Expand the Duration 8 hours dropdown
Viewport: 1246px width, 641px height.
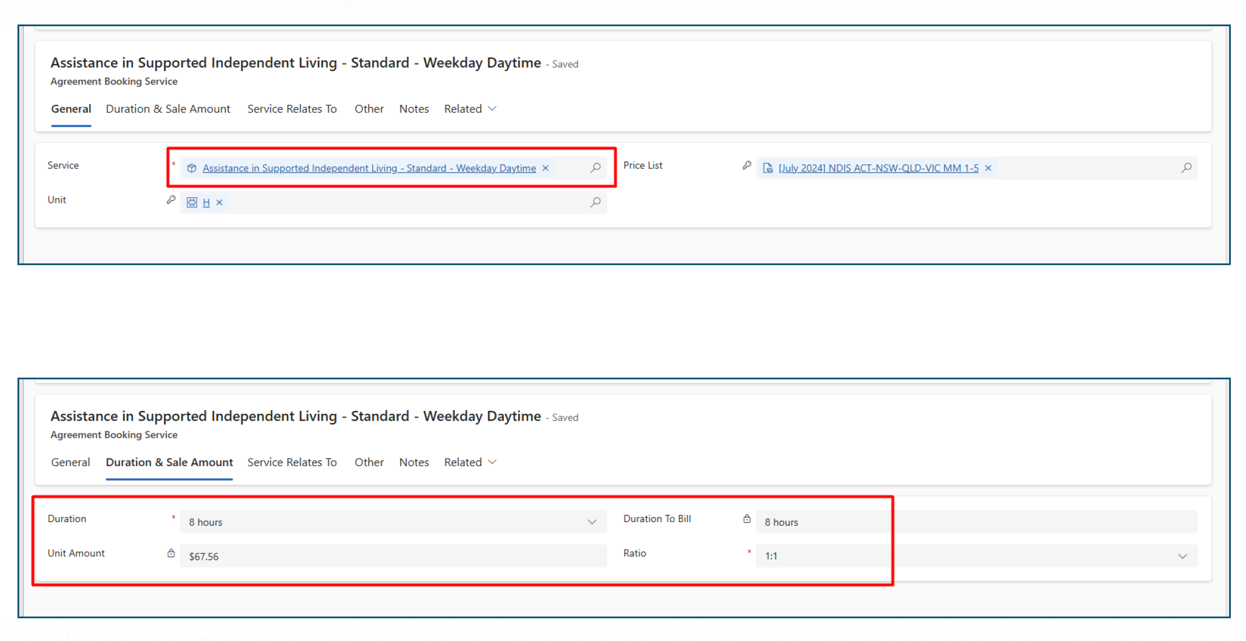[x=591, y=522]
